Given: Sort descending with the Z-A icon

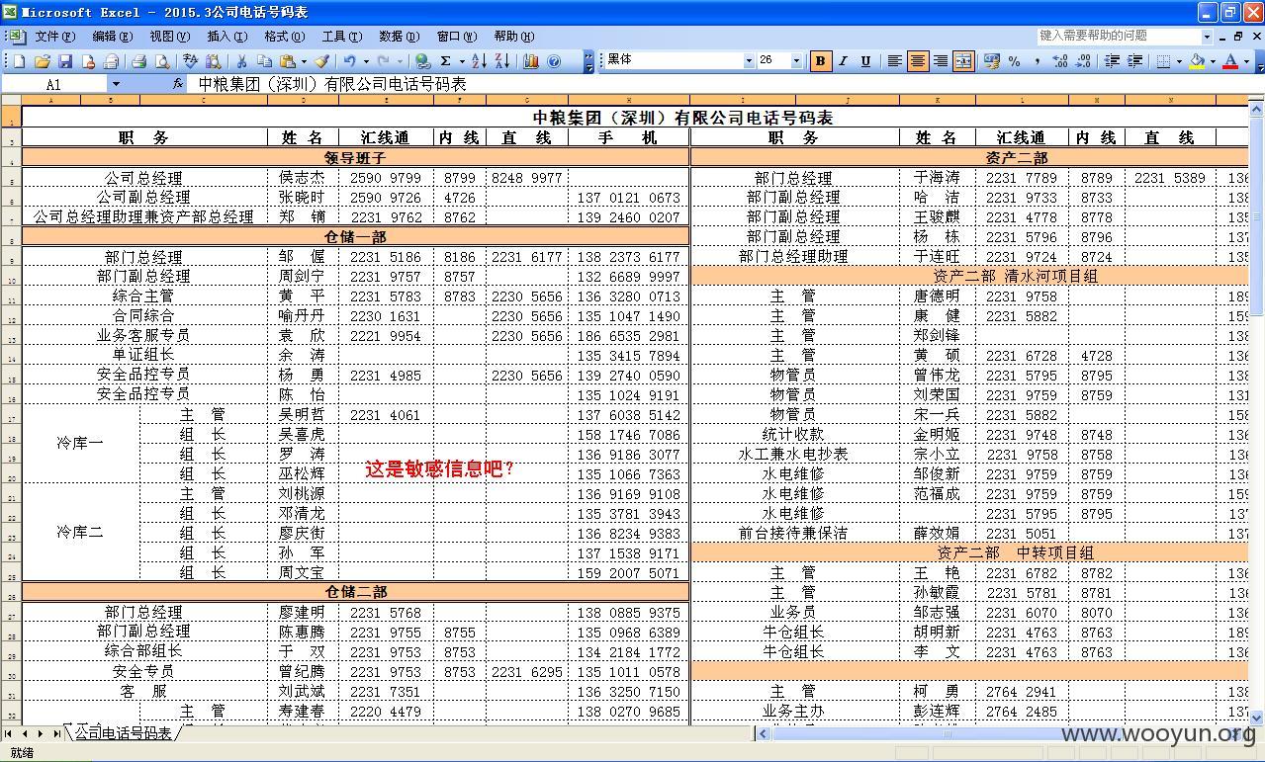Looking at the screenshot, I should point(501,61).
